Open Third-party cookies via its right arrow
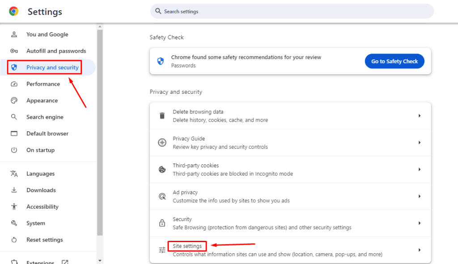The height and width of the screenshot is (264, 458). 420,169
